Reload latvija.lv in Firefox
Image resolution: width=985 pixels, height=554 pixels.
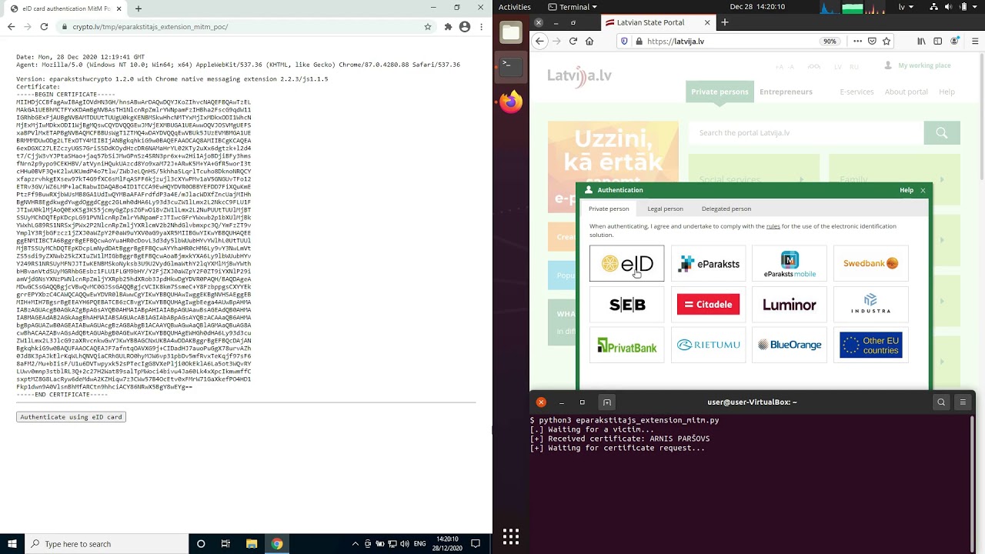573,42
